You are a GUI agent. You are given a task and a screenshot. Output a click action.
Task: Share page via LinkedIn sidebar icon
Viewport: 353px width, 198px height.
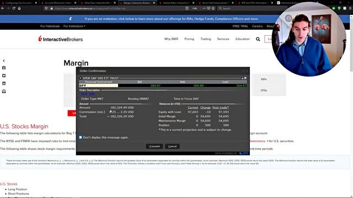(4, 83)
